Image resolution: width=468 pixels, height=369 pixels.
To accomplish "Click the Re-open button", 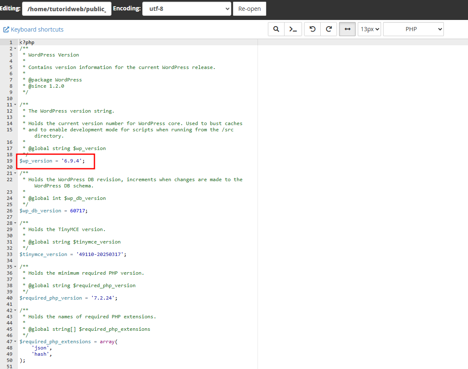I will tap(250, 9).
